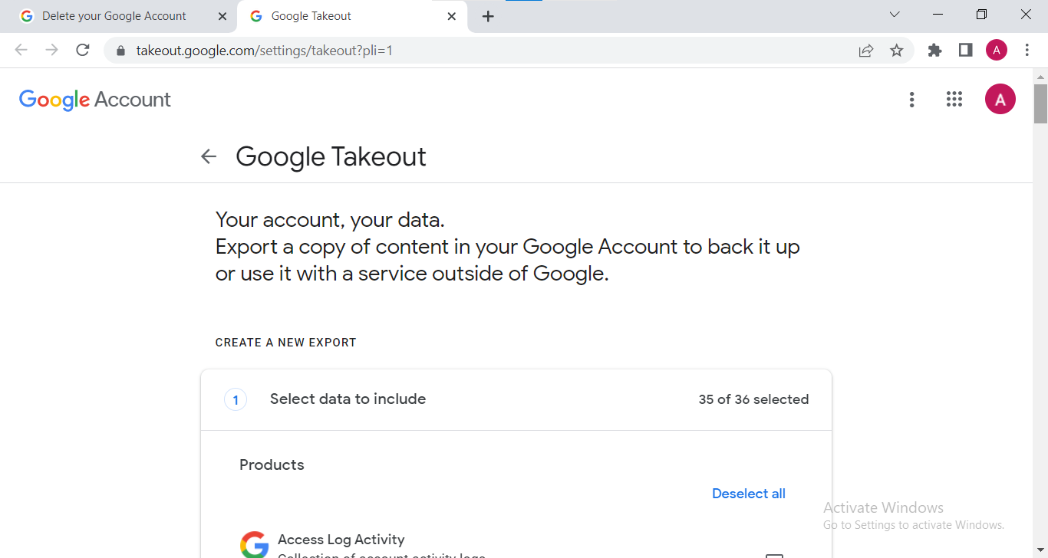Screen dimensions: 1048x558
Task: Open the Google apps grid launcher
Action: (954, 100)
